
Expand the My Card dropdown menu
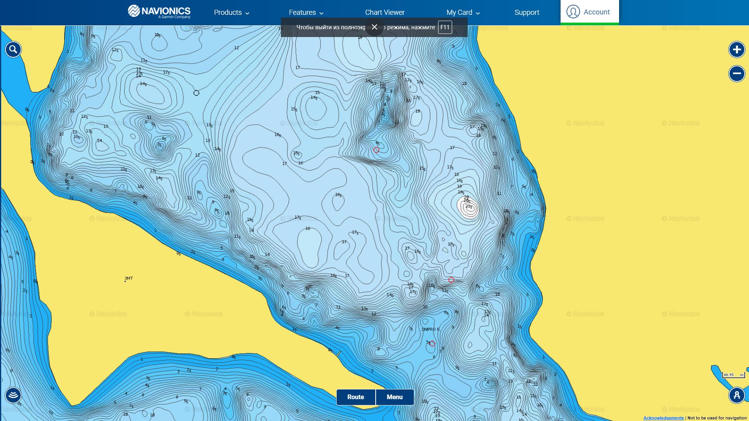(463, 12)
